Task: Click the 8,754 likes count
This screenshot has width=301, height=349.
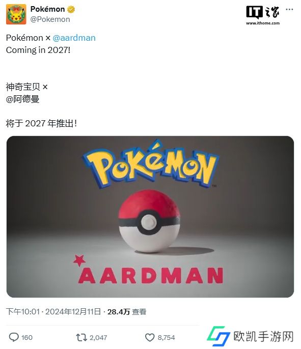Action: (x=167, y=338)
